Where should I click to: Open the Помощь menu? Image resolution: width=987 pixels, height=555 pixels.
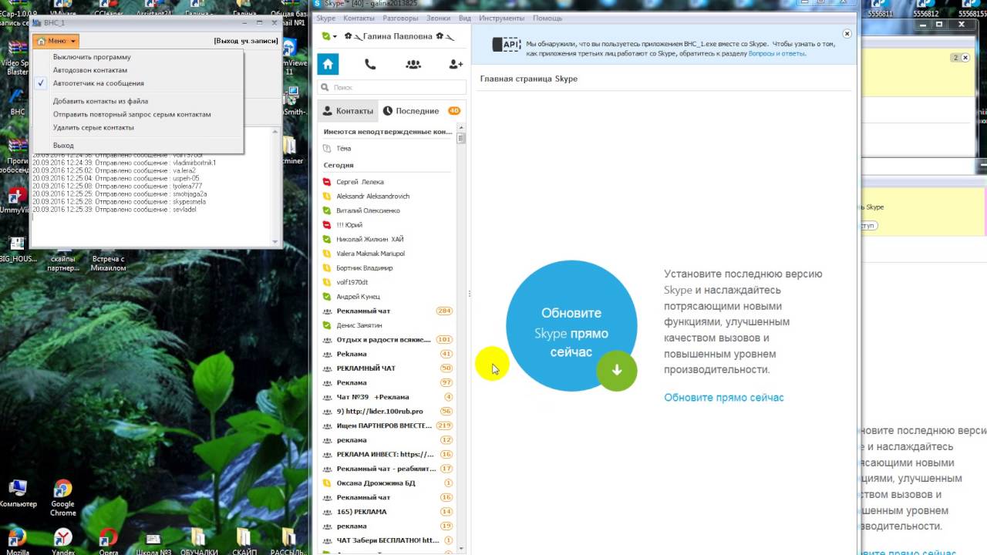coord(547,18)
